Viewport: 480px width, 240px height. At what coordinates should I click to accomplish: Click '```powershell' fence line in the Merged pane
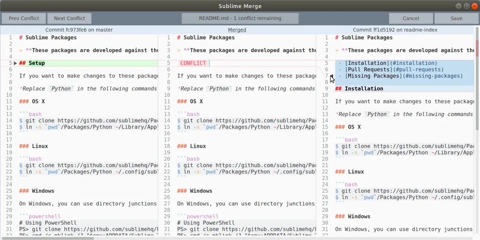198,217
